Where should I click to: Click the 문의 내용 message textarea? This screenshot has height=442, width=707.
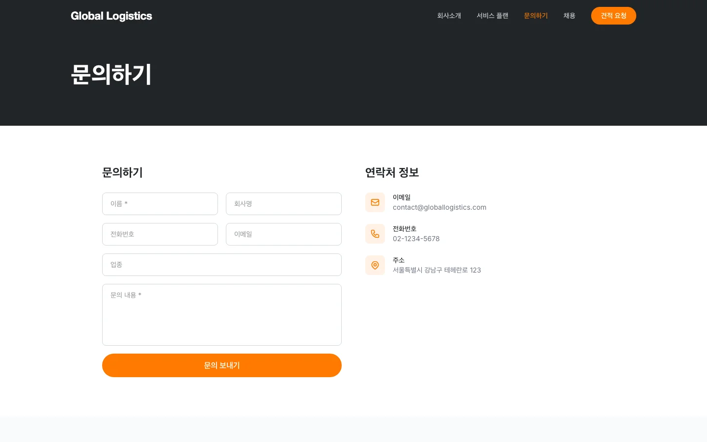click(x=222, y=314)
